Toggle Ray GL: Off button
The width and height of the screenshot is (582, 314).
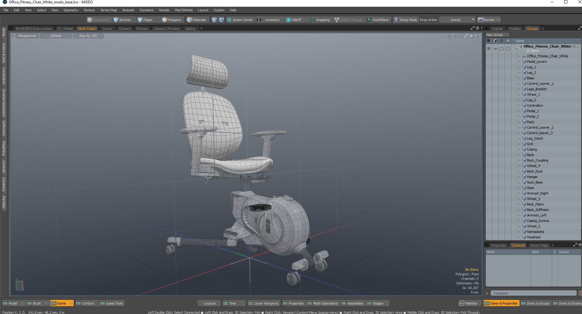pyautogui.click(x=88, y=36)
